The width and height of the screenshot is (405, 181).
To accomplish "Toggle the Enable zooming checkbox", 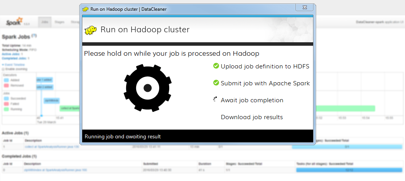I will pos(3,69).
